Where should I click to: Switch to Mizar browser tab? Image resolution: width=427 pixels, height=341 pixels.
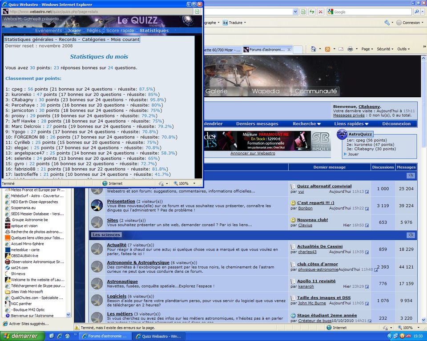(x=223, y=50)
